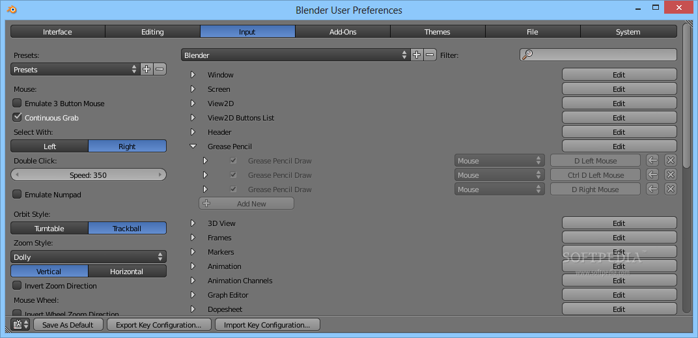Choose Turntable orbit style
The image size is (698, 338).
pos(49,229)
